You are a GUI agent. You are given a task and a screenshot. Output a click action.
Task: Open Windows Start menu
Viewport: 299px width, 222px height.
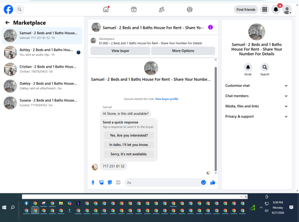tap(4, 208)
